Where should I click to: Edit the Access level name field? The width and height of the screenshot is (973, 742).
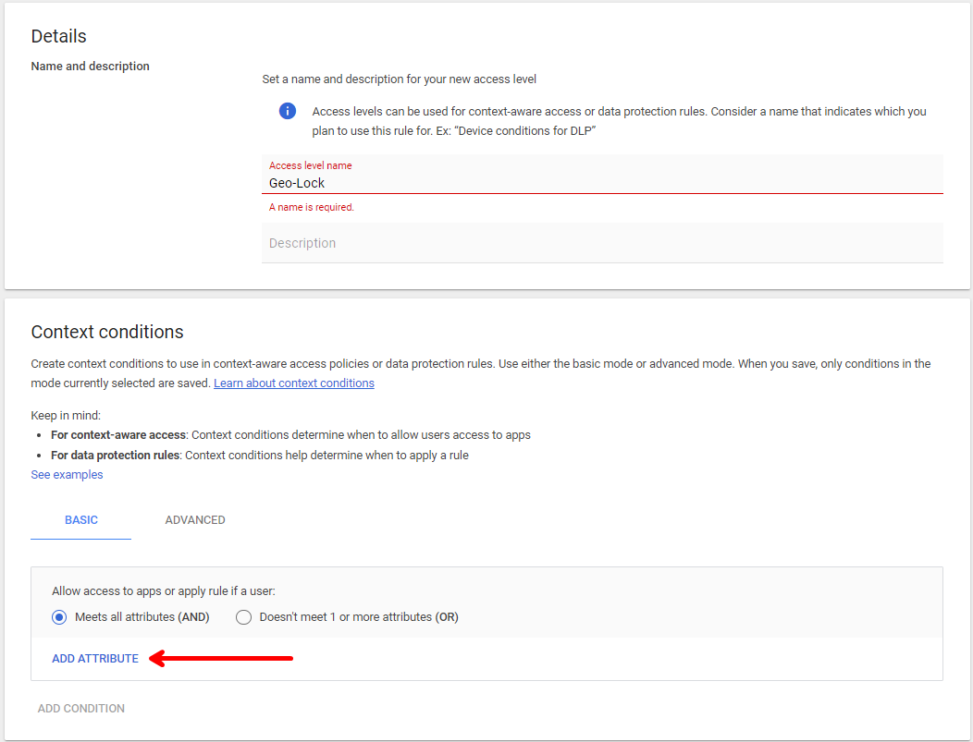[602, 175]
